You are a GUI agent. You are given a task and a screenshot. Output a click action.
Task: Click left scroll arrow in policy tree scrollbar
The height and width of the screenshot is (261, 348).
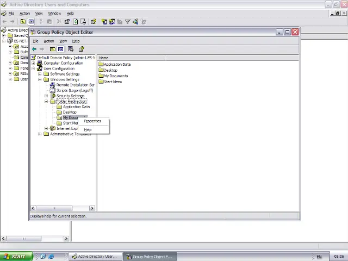pyautogui.click(x=33, y=208)
